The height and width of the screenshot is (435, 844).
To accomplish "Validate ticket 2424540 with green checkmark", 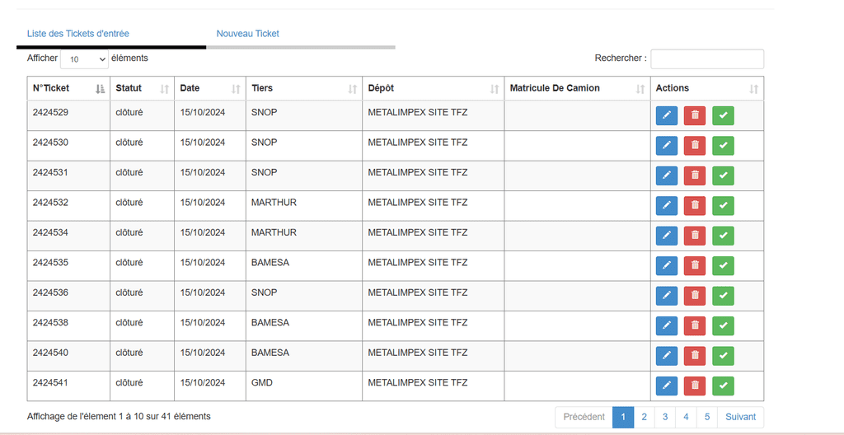I will 724,357.
